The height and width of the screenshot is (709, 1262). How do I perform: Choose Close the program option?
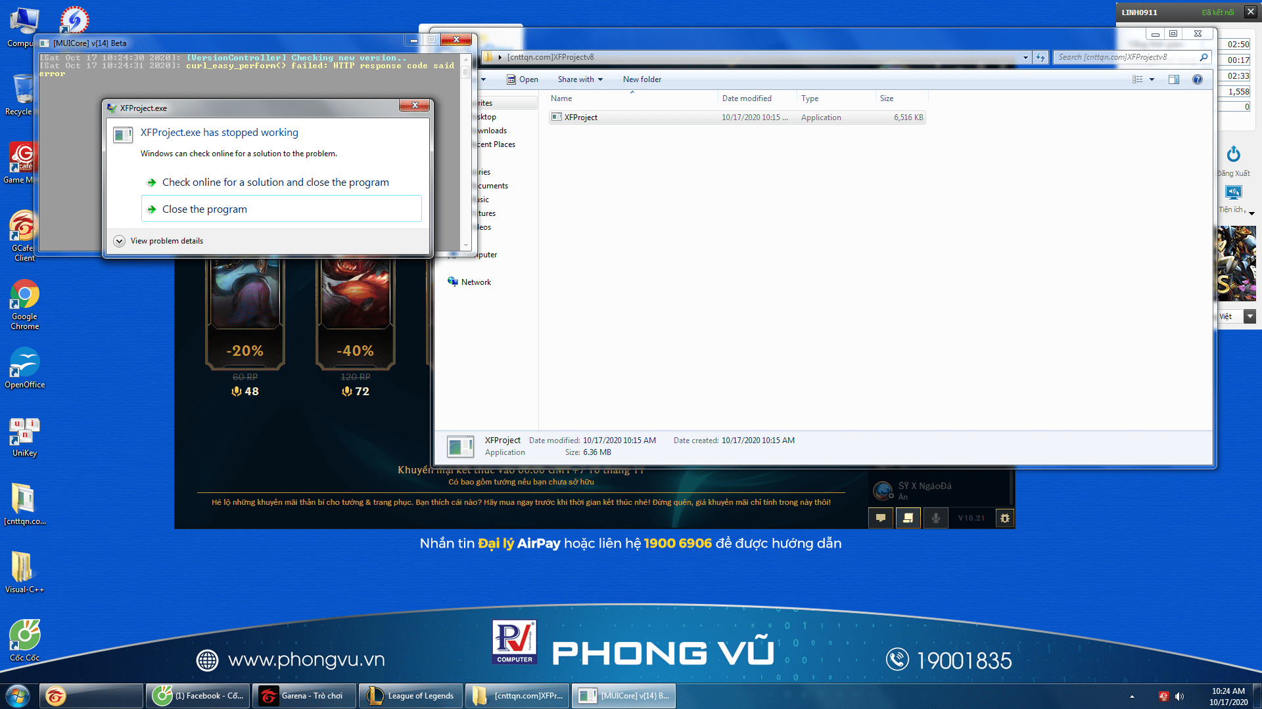(x=281, y=209)
